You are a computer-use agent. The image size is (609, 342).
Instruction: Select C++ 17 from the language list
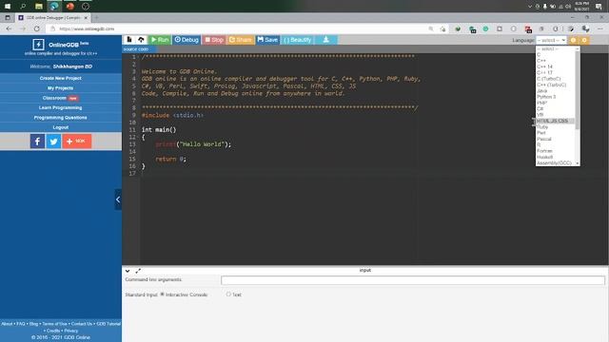point(544,72)
